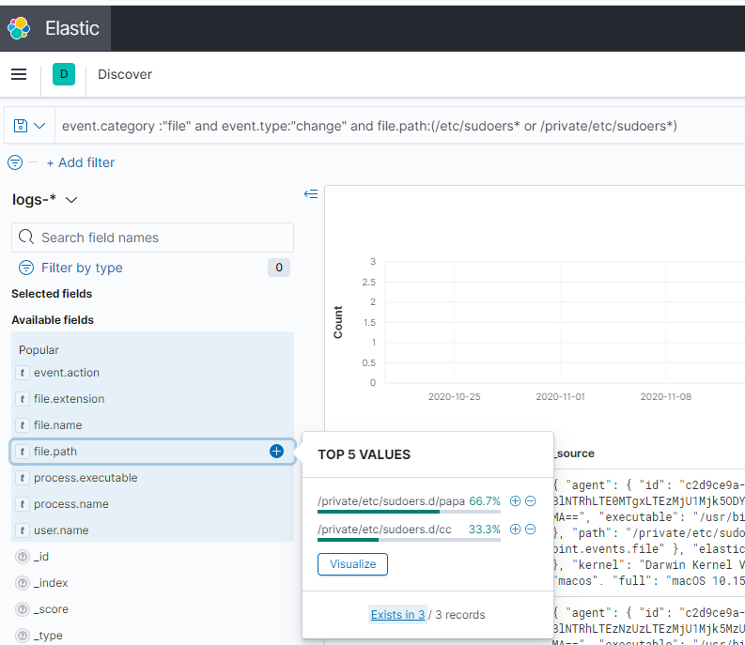
Task: Click unknown-type icon of _score
Action: tap(23, 609)
